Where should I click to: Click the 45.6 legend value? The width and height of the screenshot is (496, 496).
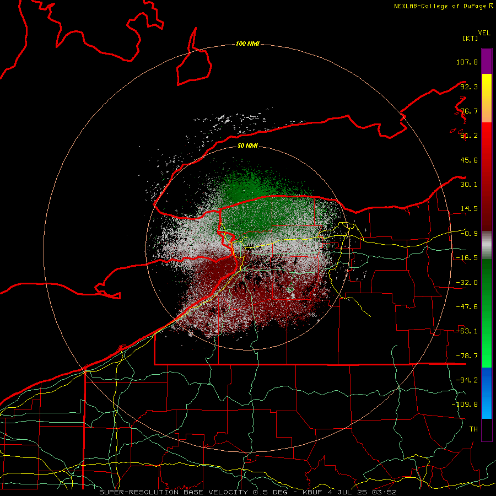(x=469, y=160)
